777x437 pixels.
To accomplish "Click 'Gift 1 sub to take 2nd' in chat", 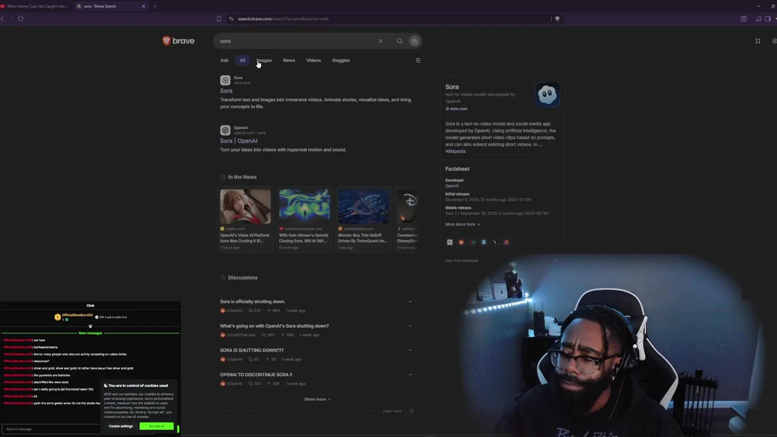I will tap(113, 317).
